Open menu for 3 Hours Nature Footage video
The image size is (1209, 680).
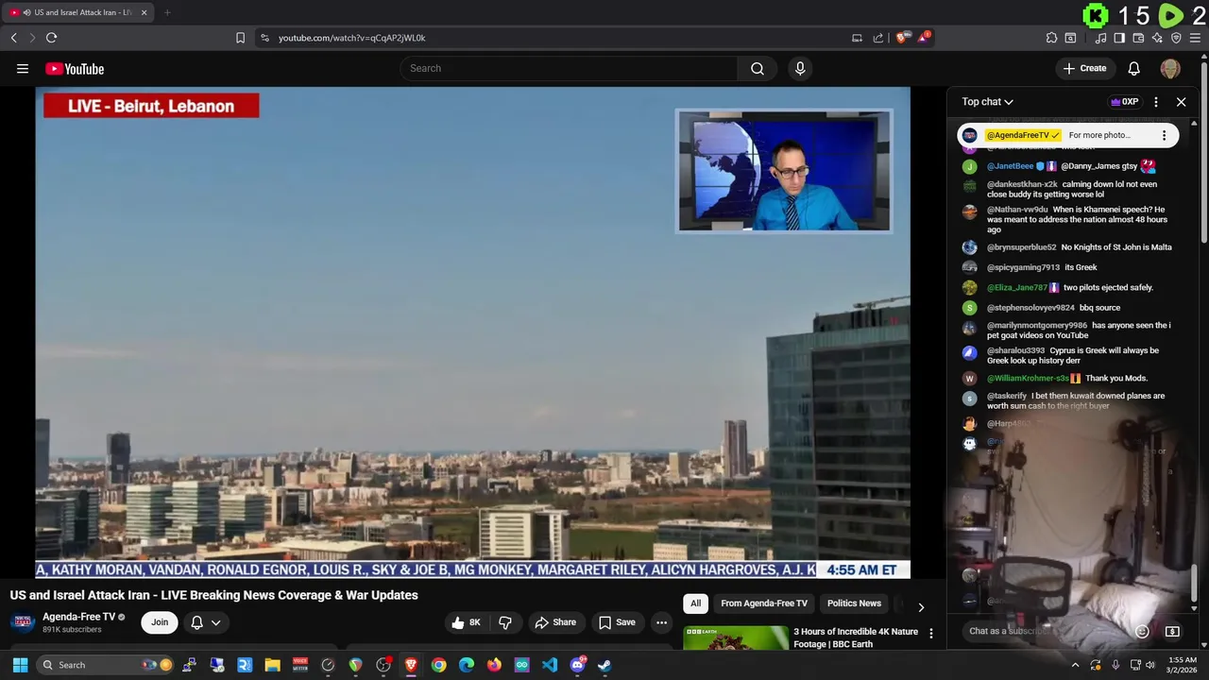[x=930, y=634]
